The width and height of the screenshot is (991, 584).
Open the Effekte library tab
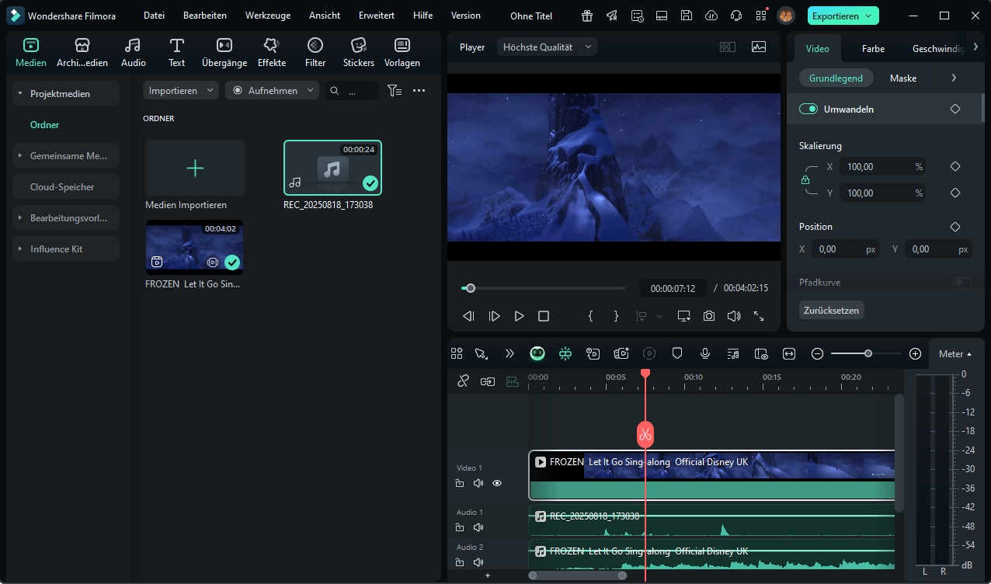pyautogui.click(x=272, y=52)
